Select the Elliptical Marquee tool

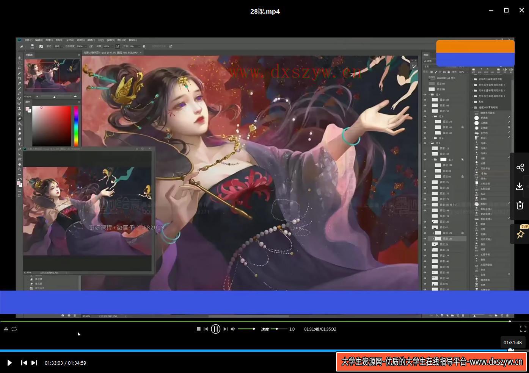pos(20,63)
